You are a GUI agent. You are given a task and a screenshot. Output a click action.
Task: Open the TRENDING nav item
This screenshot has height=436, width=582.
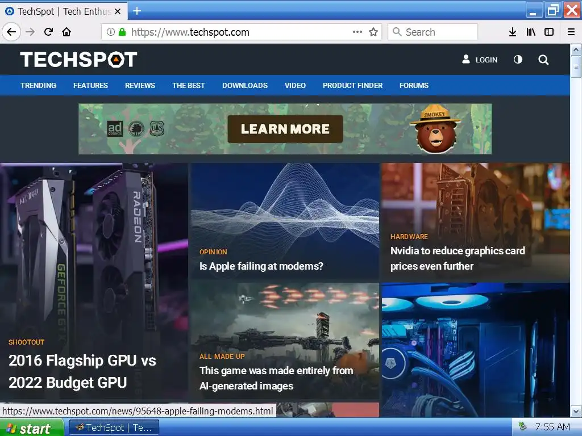click(38, 86)
